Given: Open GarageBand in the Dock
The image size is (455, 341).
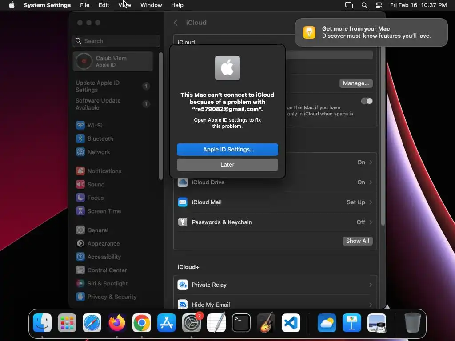Looking at the screenshot, I should pyautogui.click(x=266, y=323).
